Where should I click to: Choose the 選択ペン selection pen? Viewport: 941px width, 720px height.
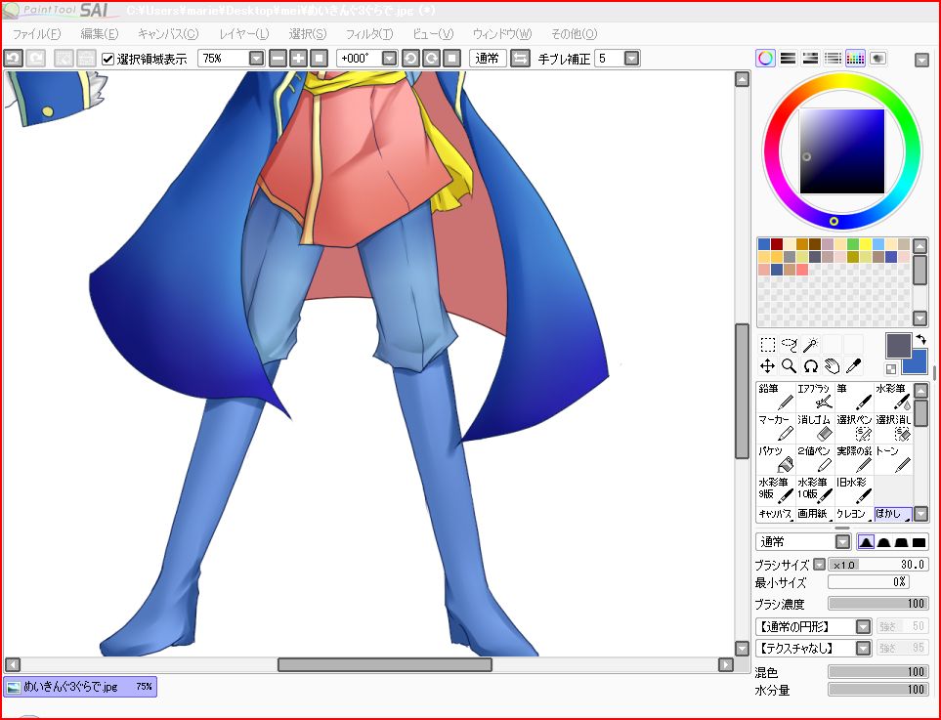(854, 428)
